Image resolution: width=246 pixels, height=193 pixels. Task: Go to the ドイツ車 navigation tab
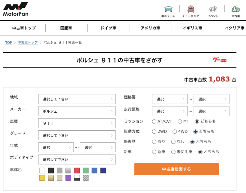click(108, 28)
